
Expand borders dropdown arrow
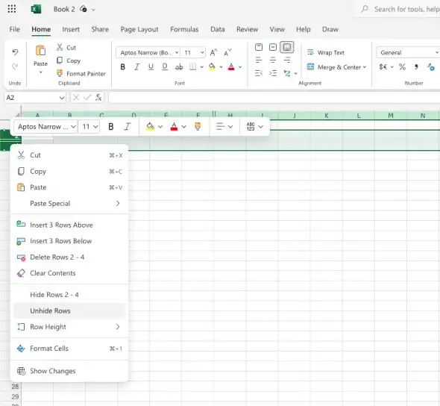pyautogui.click(x=201, y=67)
